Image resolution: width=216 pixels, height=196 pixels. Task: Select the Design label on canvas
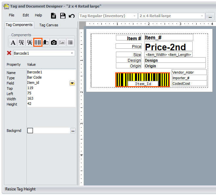[128, 60]
